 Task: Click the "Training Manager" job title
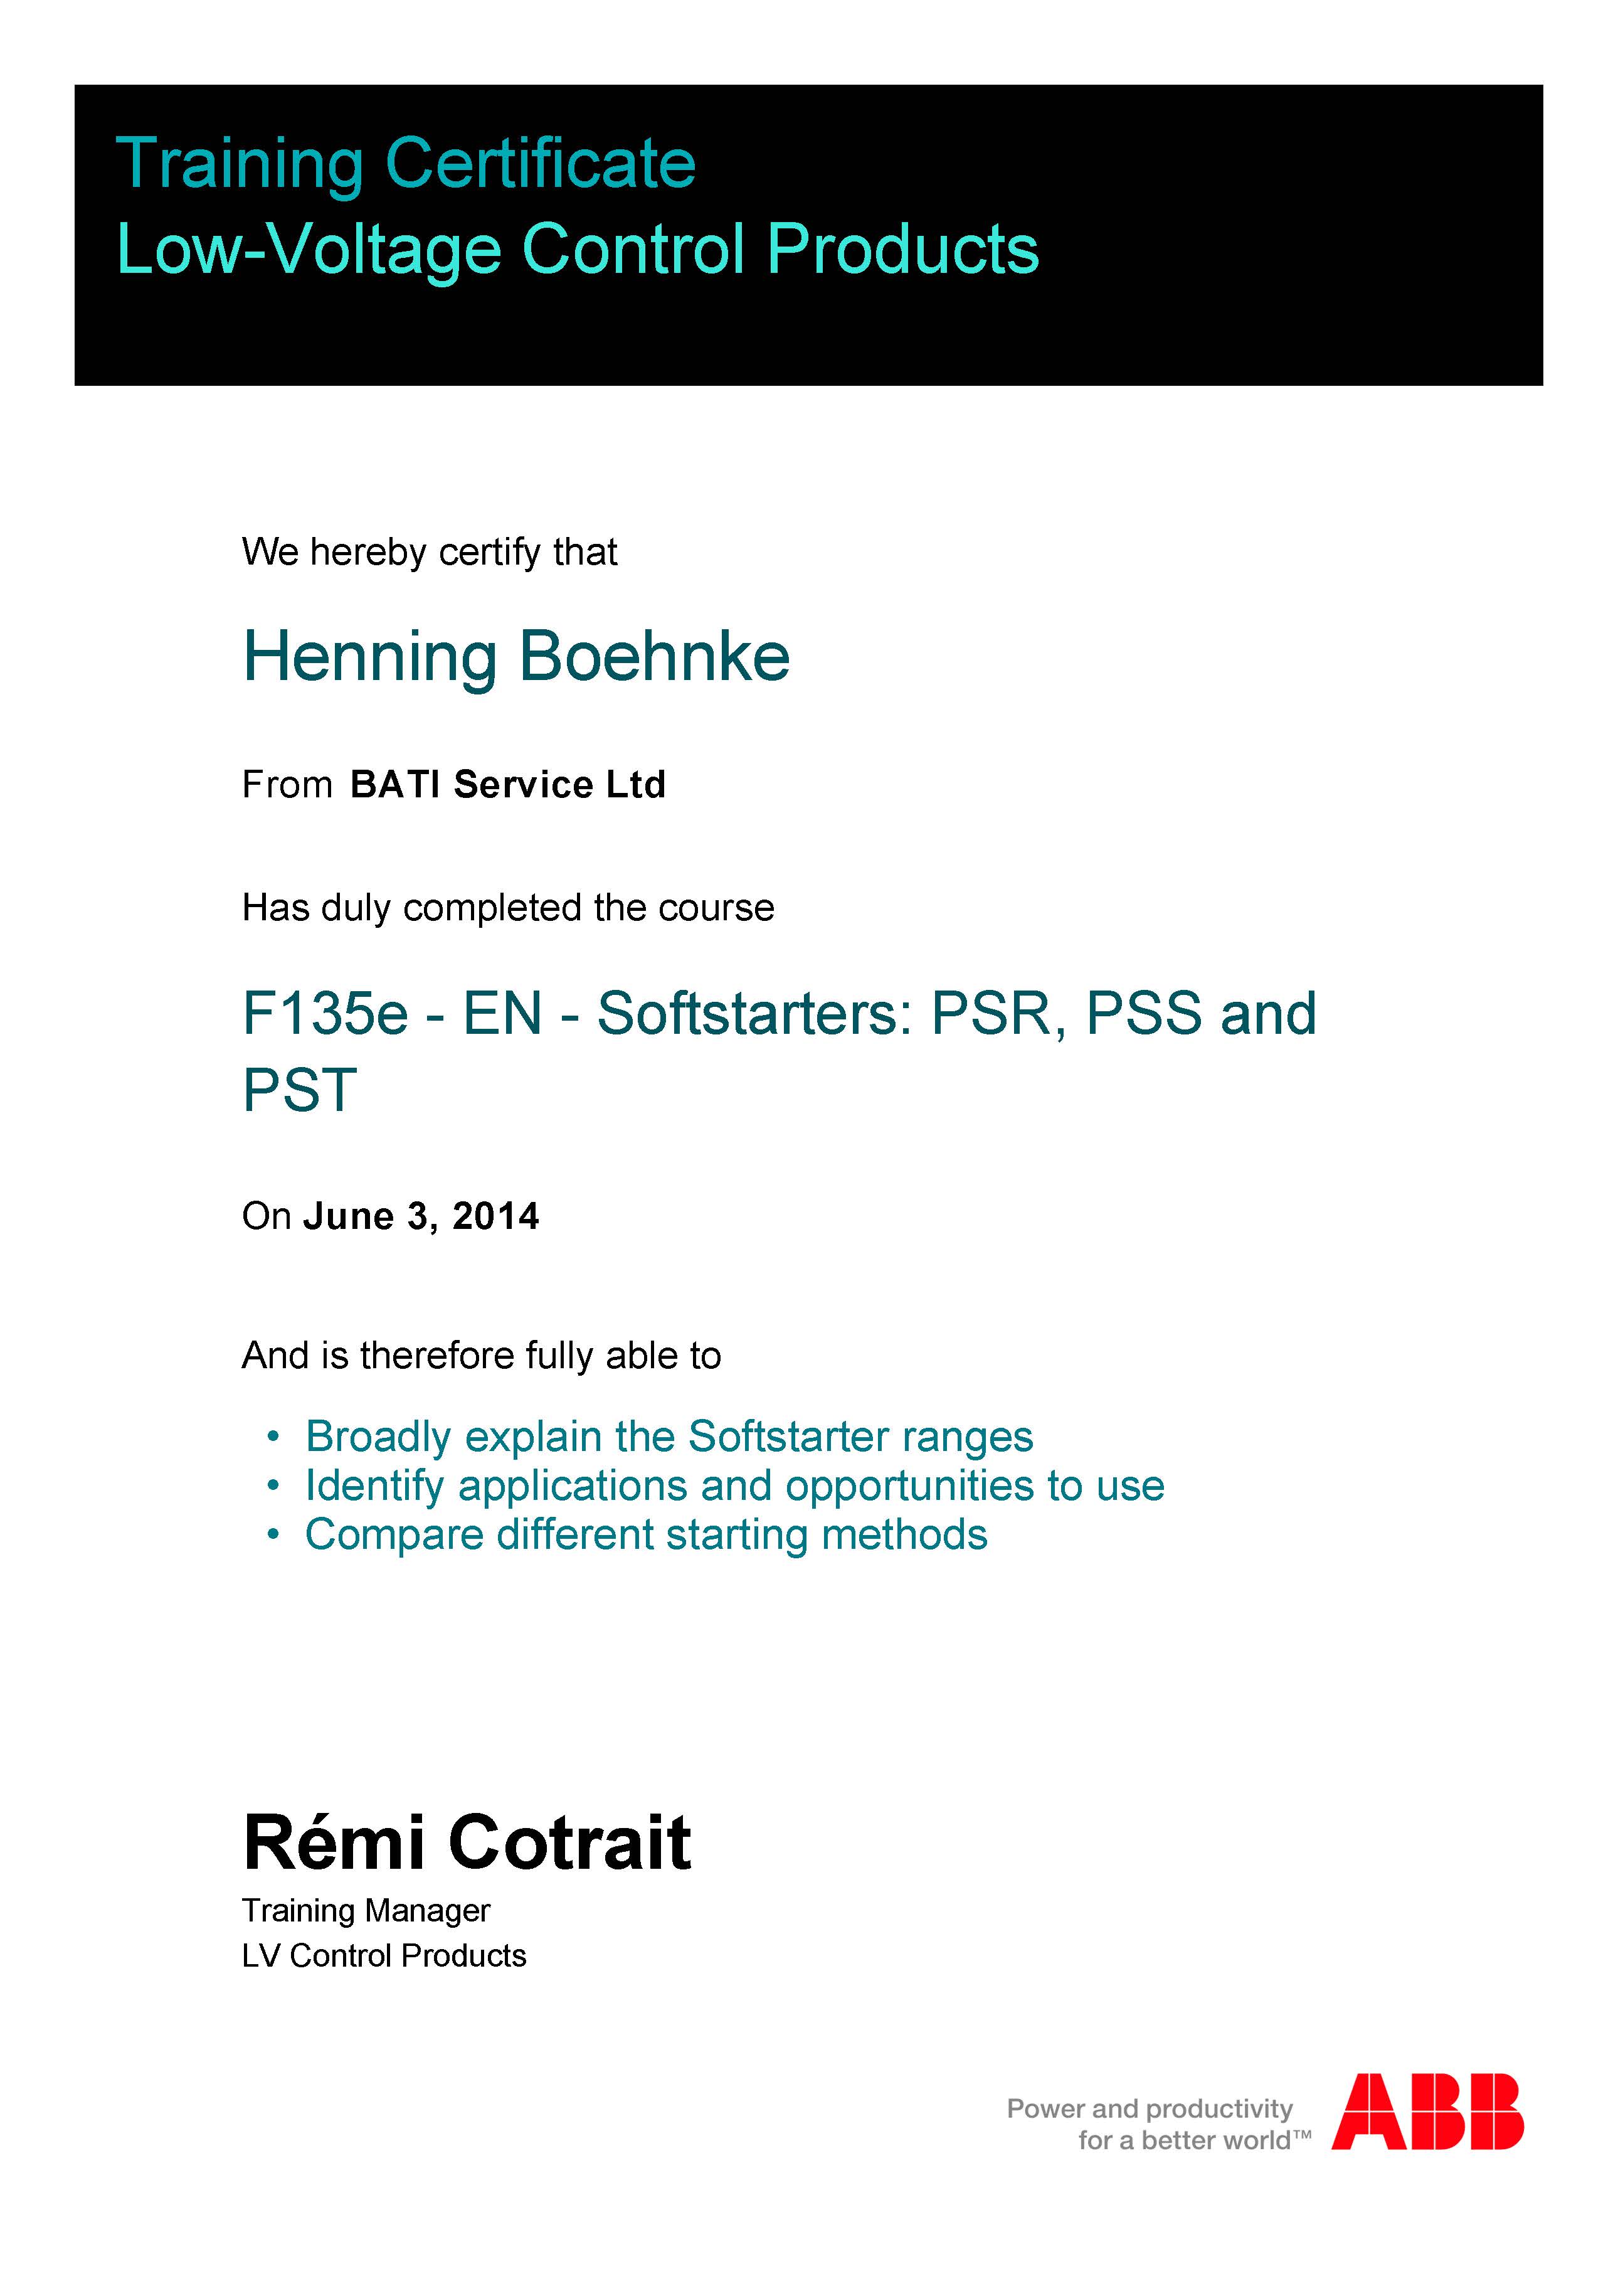pyautogui.click(x=366, y=1911)
